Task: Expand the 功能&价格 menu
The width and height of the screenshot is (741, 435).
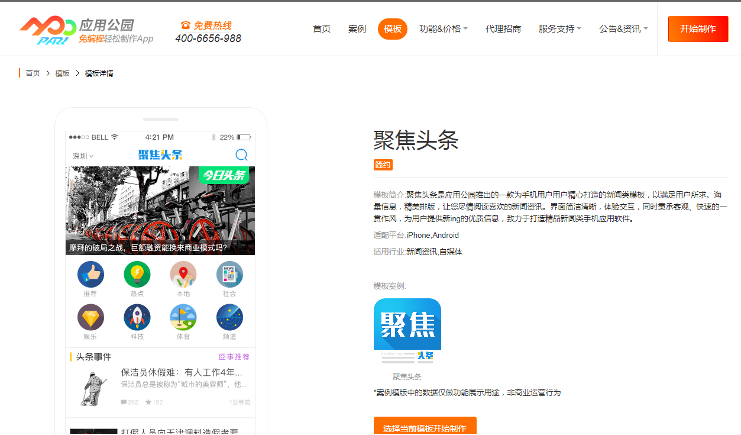Action: point(443,28)
